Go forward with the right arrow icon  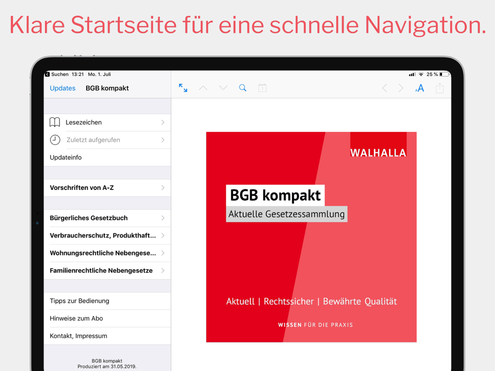(x=400, y=88)
